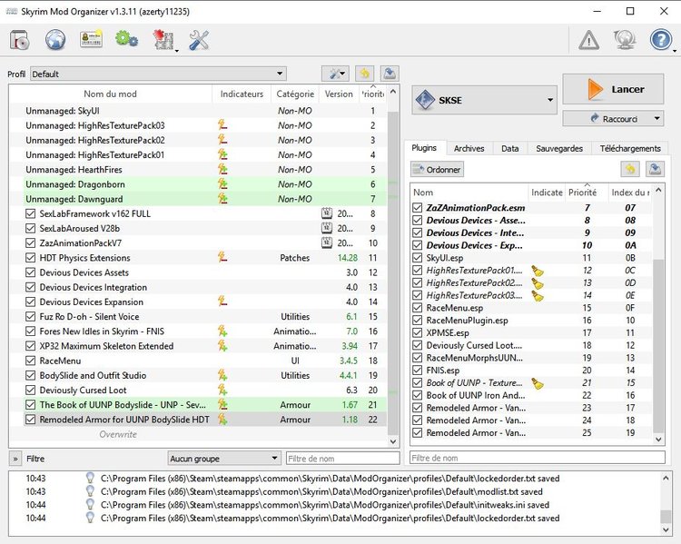Click broom icon next to HighResTexturePack02 plugin
Viewport: 681px width, 544px height.
click(538, 283)
